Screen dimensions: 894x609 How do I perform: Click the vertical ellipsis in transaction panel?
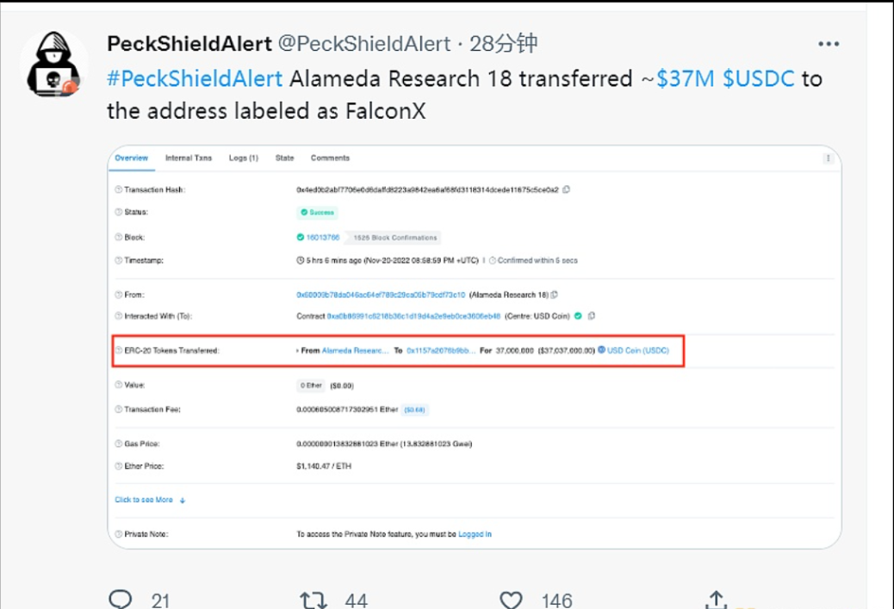tap(828, 158)
